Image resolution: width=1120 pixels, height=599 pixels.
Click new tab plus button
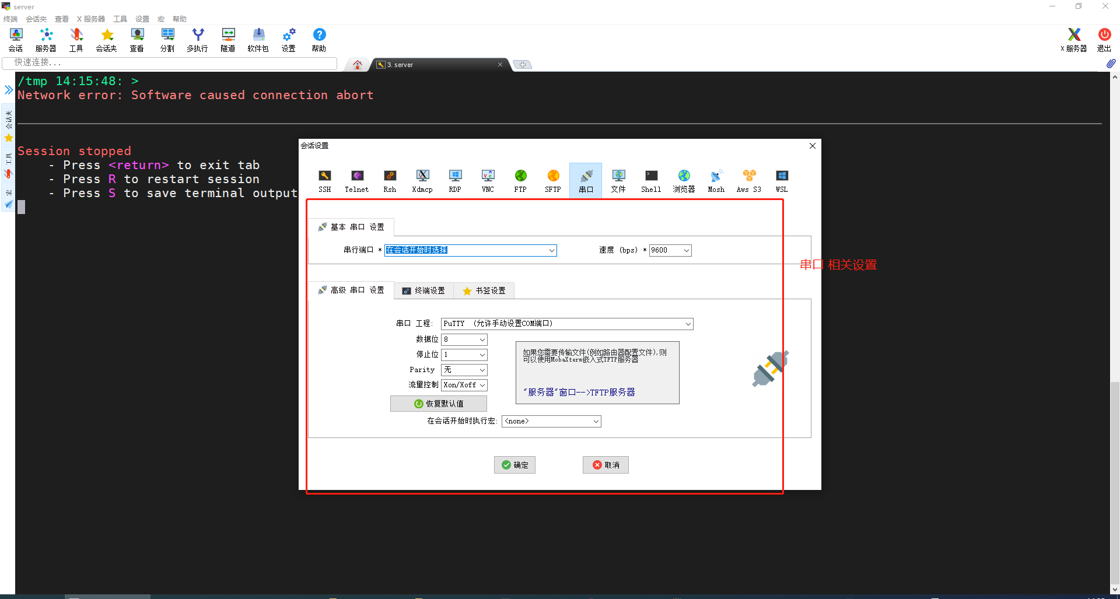523,65
